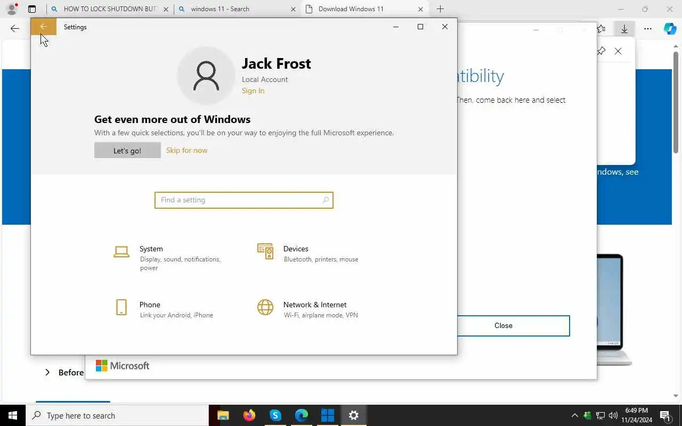Viewport: 682px width, 426px height.
Task: Click the Close button in compatibility dialog
Action: tap(503, 326)
